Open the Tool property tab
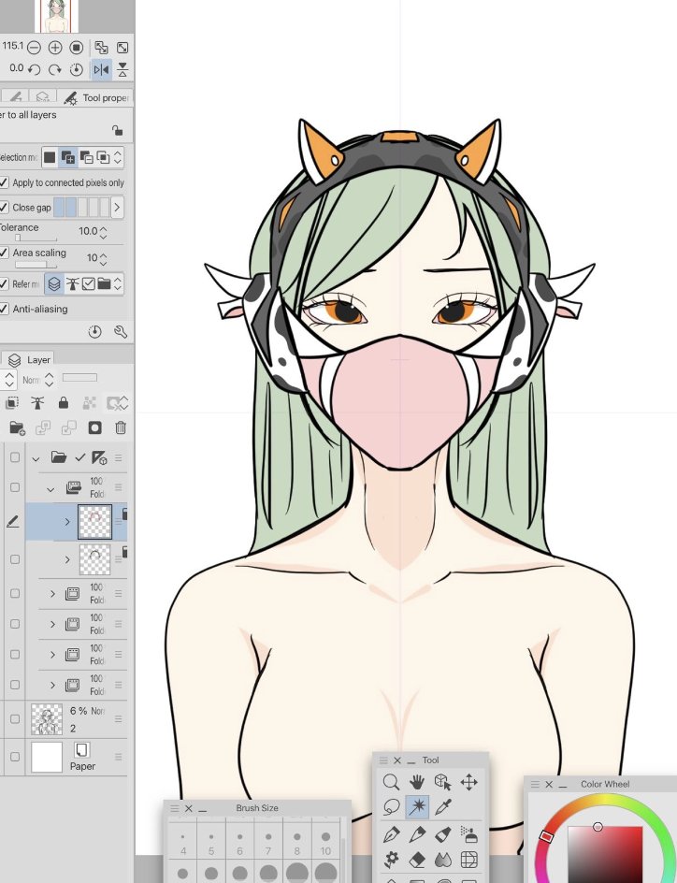 tap(98, 97)
